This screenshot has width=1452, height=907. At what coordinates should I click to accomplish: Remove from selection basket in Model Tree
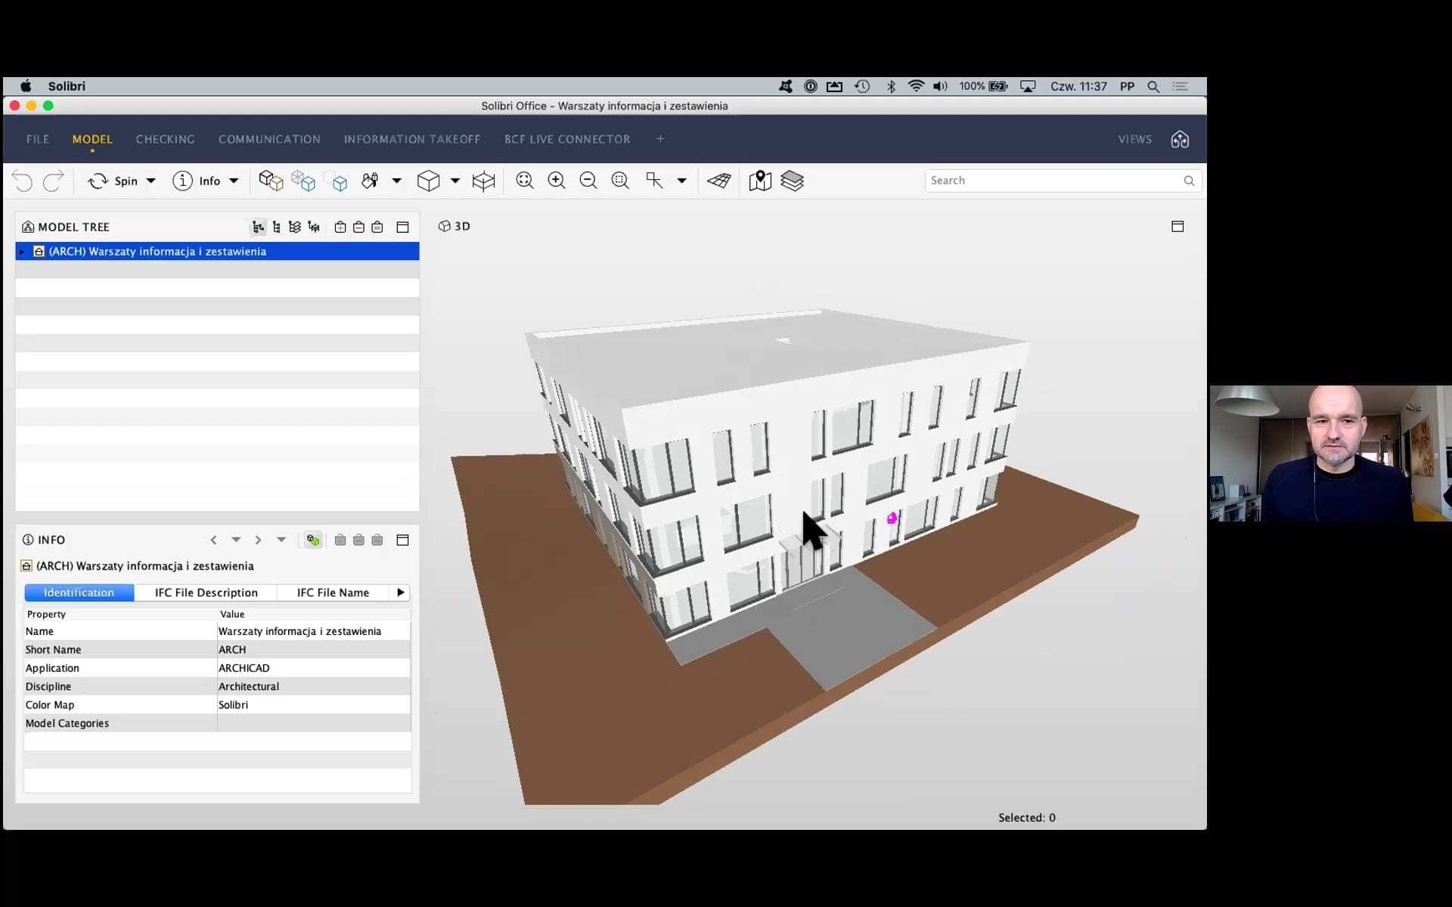coord(358,227)
